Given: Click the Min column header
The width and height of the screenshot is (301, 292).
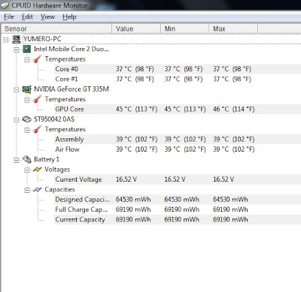Looking at the screenshot, I should coord(185,29).
